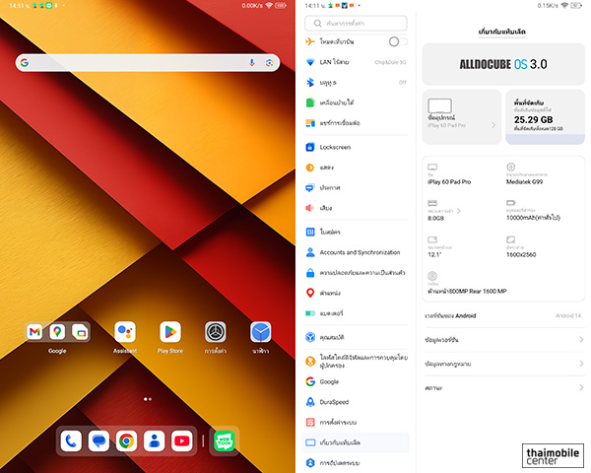Open the WEBTOON app in the dock

click(225, 440)
